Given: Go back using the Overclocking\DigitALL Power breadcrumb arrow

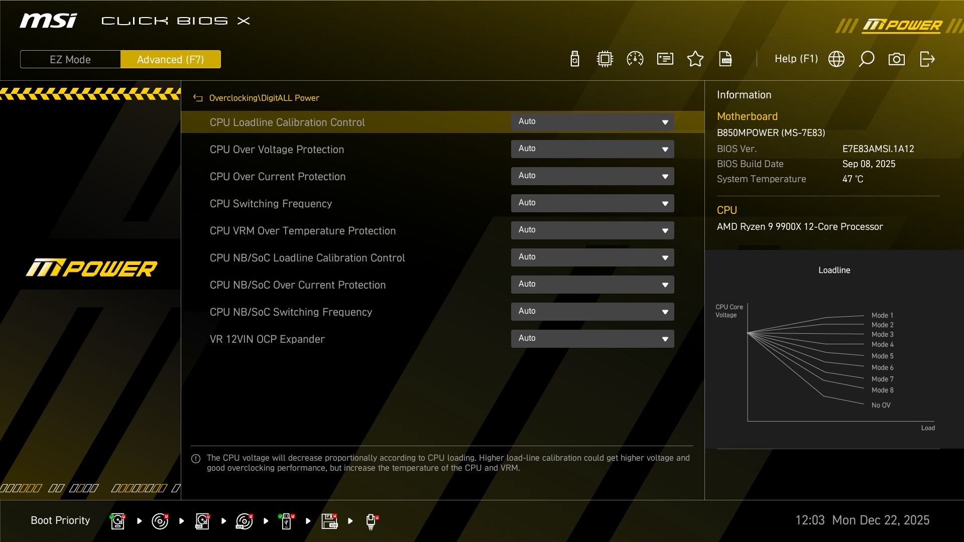Looking at the screenshot, I should (x=197, y=98).
